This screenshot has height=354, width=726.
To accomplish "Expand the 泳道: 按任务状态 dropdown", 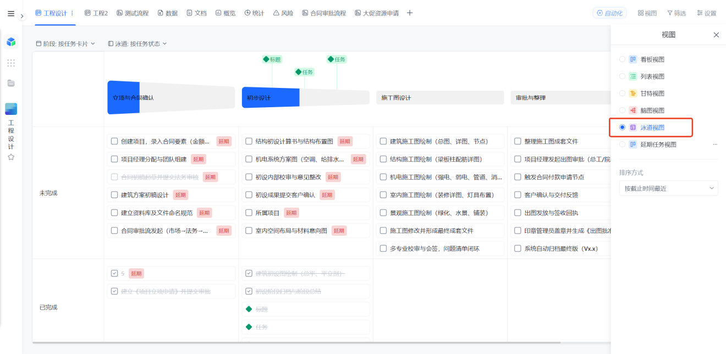I will coord(137,43).
